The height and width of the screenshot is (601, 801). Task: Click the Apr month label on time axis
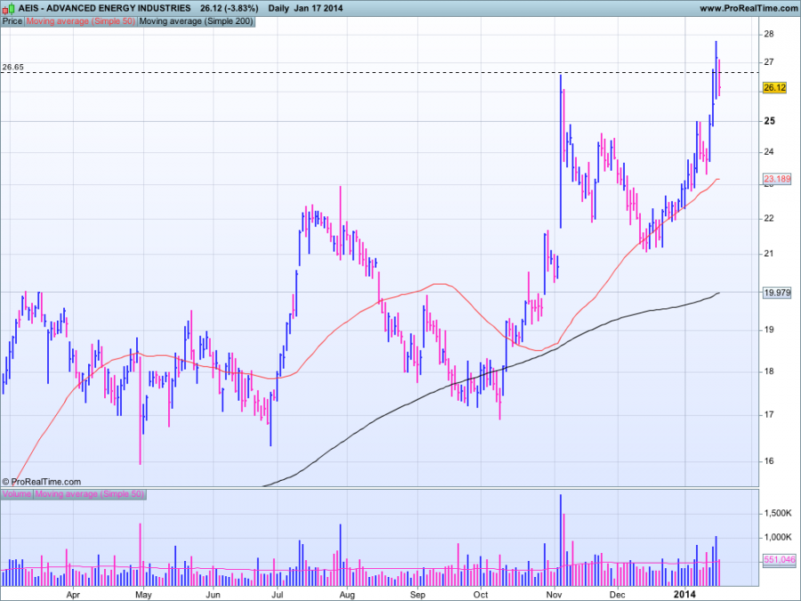[73, 595]
